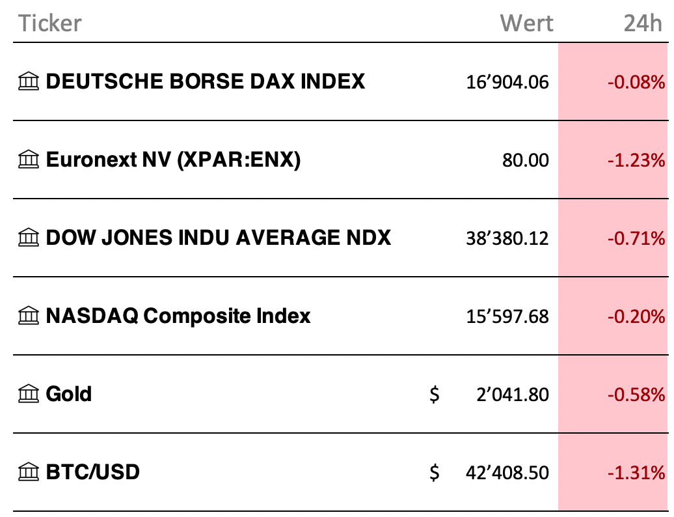Open the Euronext NV (XPAR:ENX) entry

point(173,160)
